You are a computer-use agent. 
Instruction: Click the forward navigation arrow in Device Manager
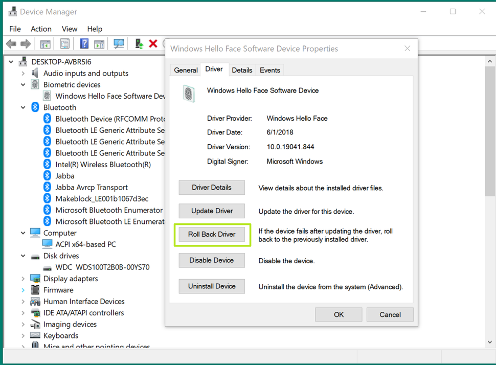pos(26,43)
